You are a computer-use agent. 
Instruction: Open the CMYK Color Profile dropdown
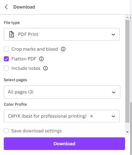point(62,116)
